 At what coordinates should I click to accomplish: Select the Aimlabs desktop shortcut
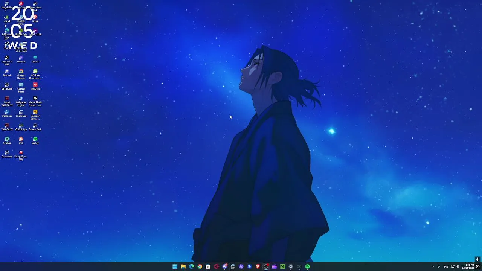coord(7,141)
